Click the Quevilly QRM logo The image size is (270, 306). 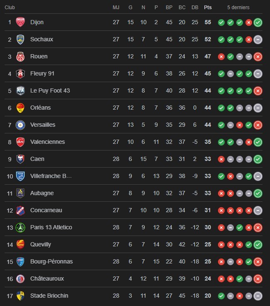point(20,244)
